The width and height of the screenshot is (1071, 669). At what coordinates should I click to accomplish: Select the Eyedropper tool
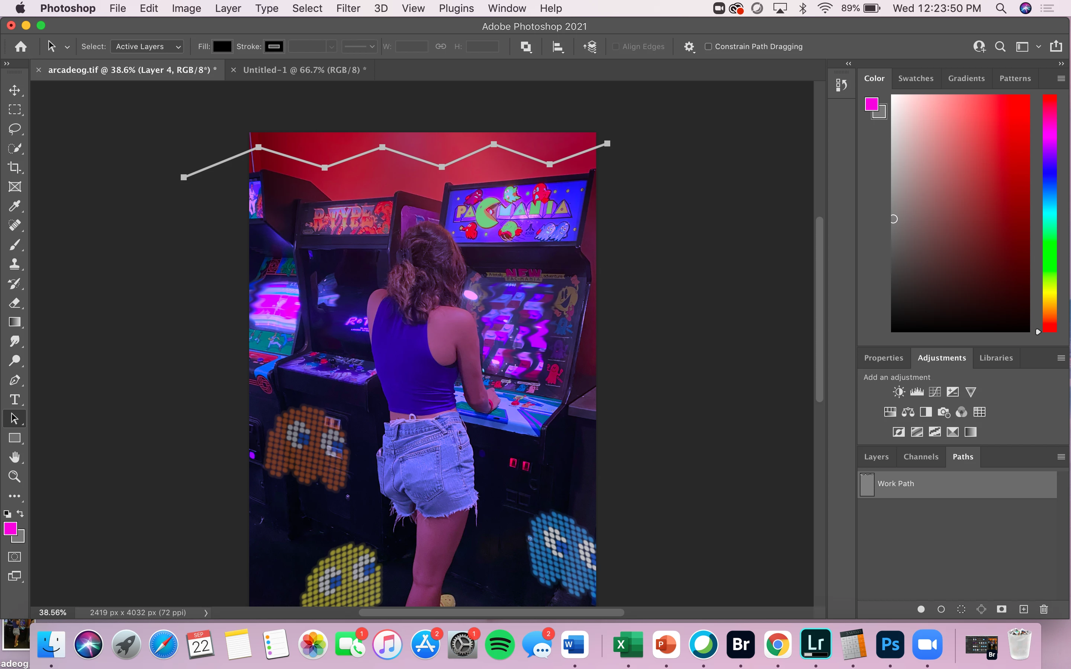(15, 206)
